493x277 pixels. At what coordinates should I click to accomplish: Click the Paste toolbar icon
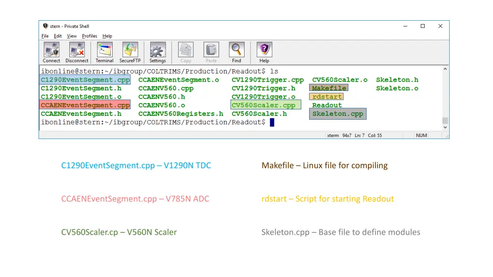(211, 50)
